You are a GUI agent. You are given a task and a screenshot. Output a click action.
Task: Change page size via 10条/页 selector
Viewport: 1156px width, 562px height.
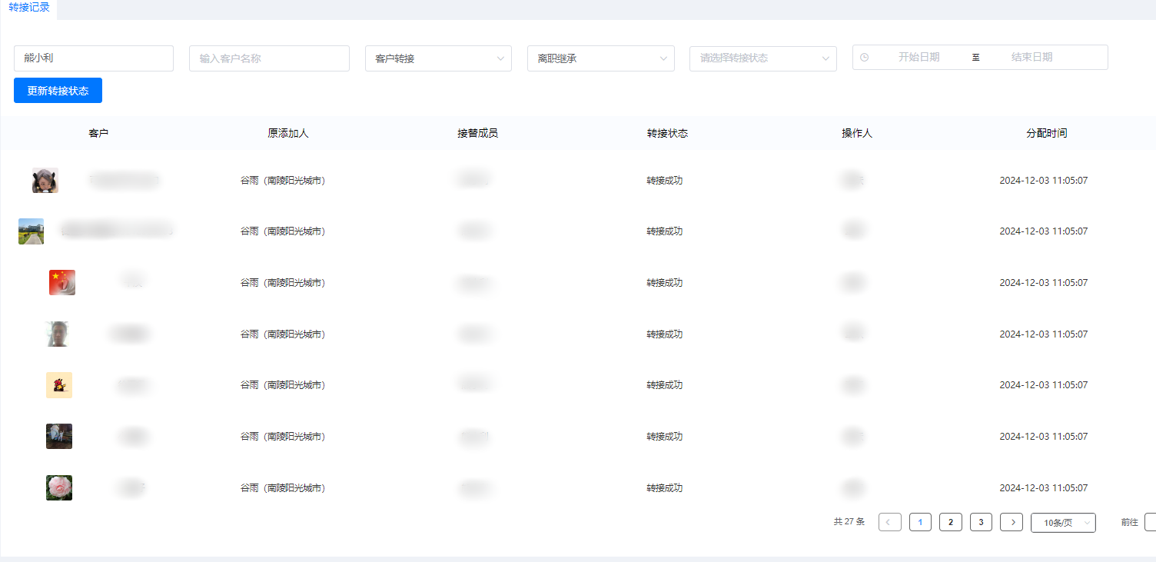coord(1063,523)
